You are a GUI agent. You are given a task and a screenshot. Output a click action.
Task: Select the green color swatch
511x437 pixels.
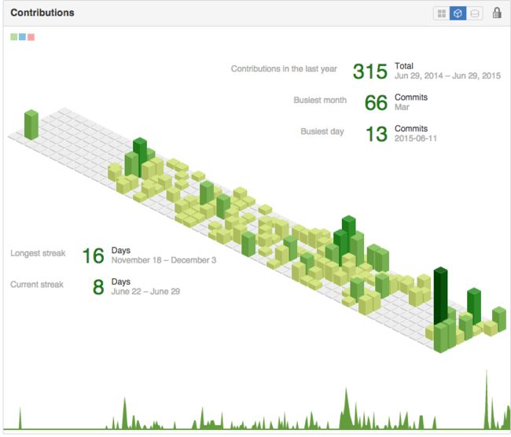(13, 37)
